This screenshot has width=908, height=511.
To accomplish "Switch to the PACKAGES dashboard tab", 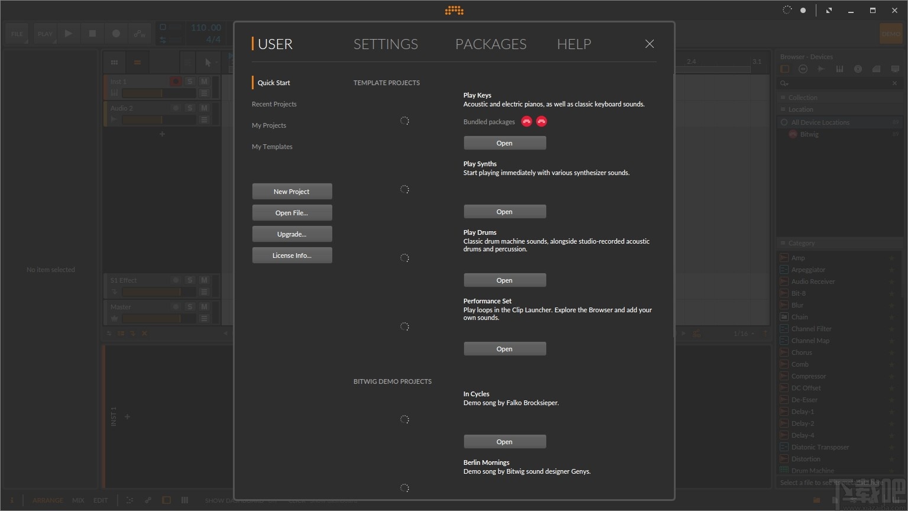I will [491, 44].
